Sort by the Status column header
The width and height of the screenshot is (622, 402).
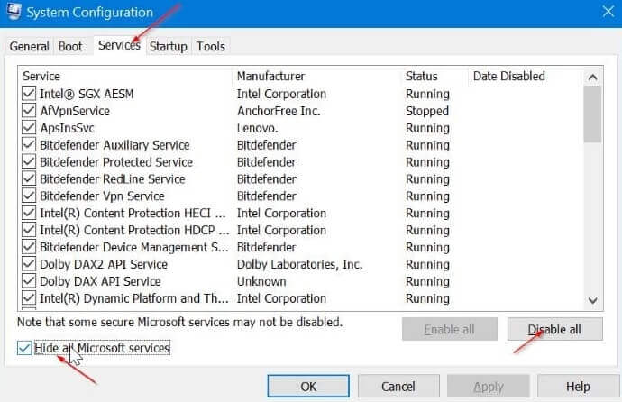[x=435, y=76]
